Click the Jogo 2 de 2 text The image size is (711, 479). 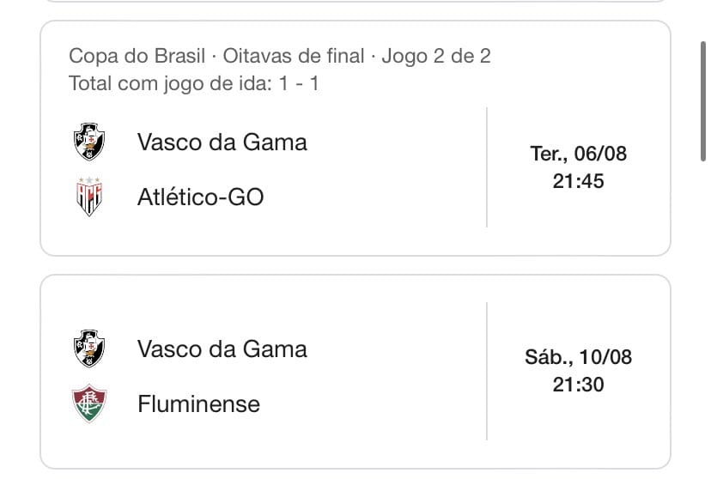(436, 57)
